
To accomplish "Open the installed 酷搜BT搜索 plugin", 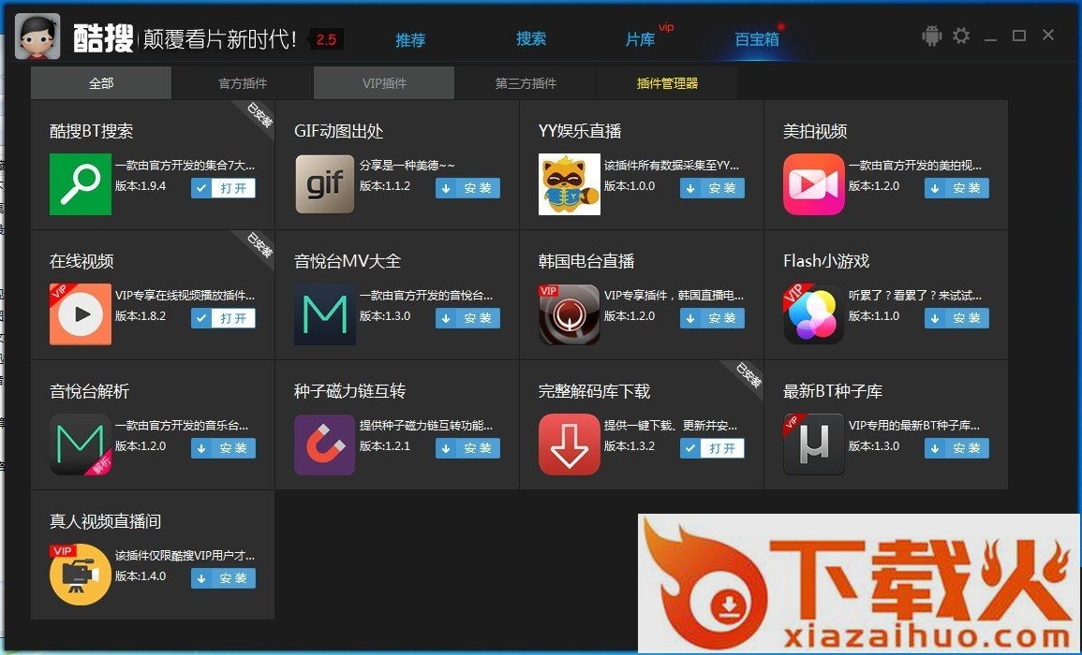I will point(224,187).
